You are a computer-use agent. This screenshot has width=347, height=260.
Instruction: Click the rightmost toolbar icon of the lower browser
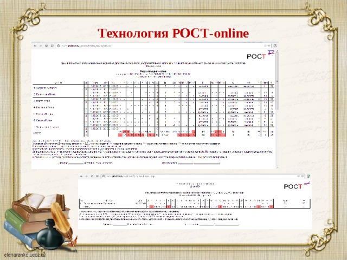tap(309, 176)
